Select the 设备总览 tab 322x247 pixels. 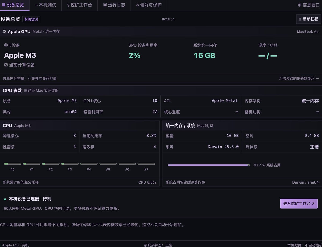(x=15, y=5)
